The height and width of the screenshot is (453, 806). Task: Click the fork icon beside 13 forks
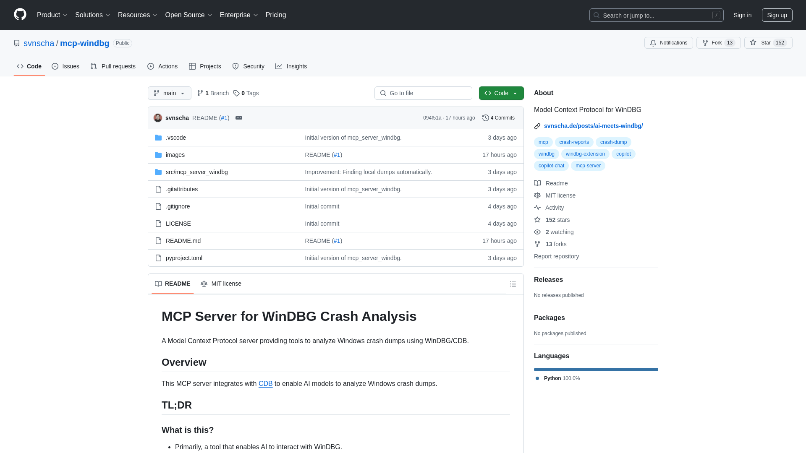tap(537, 244)
